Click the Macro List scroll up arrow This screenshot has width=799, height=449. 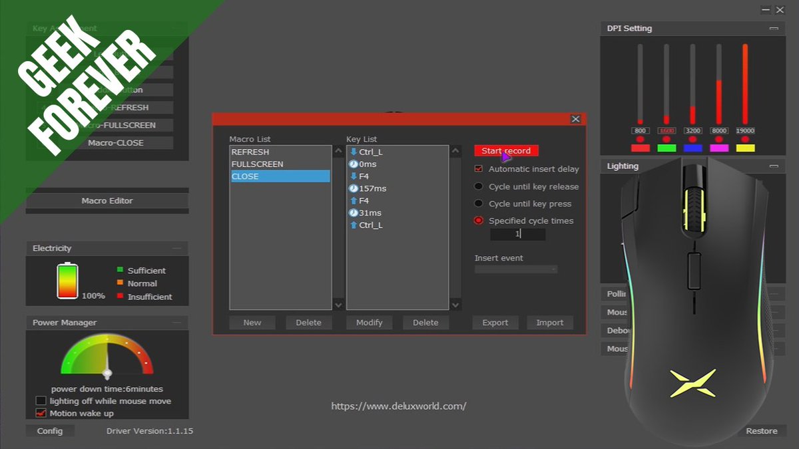click(338, 152)
